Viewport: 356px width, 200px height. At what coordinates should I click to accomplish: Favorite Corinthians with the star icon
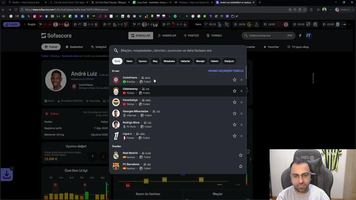coord(234,80)
